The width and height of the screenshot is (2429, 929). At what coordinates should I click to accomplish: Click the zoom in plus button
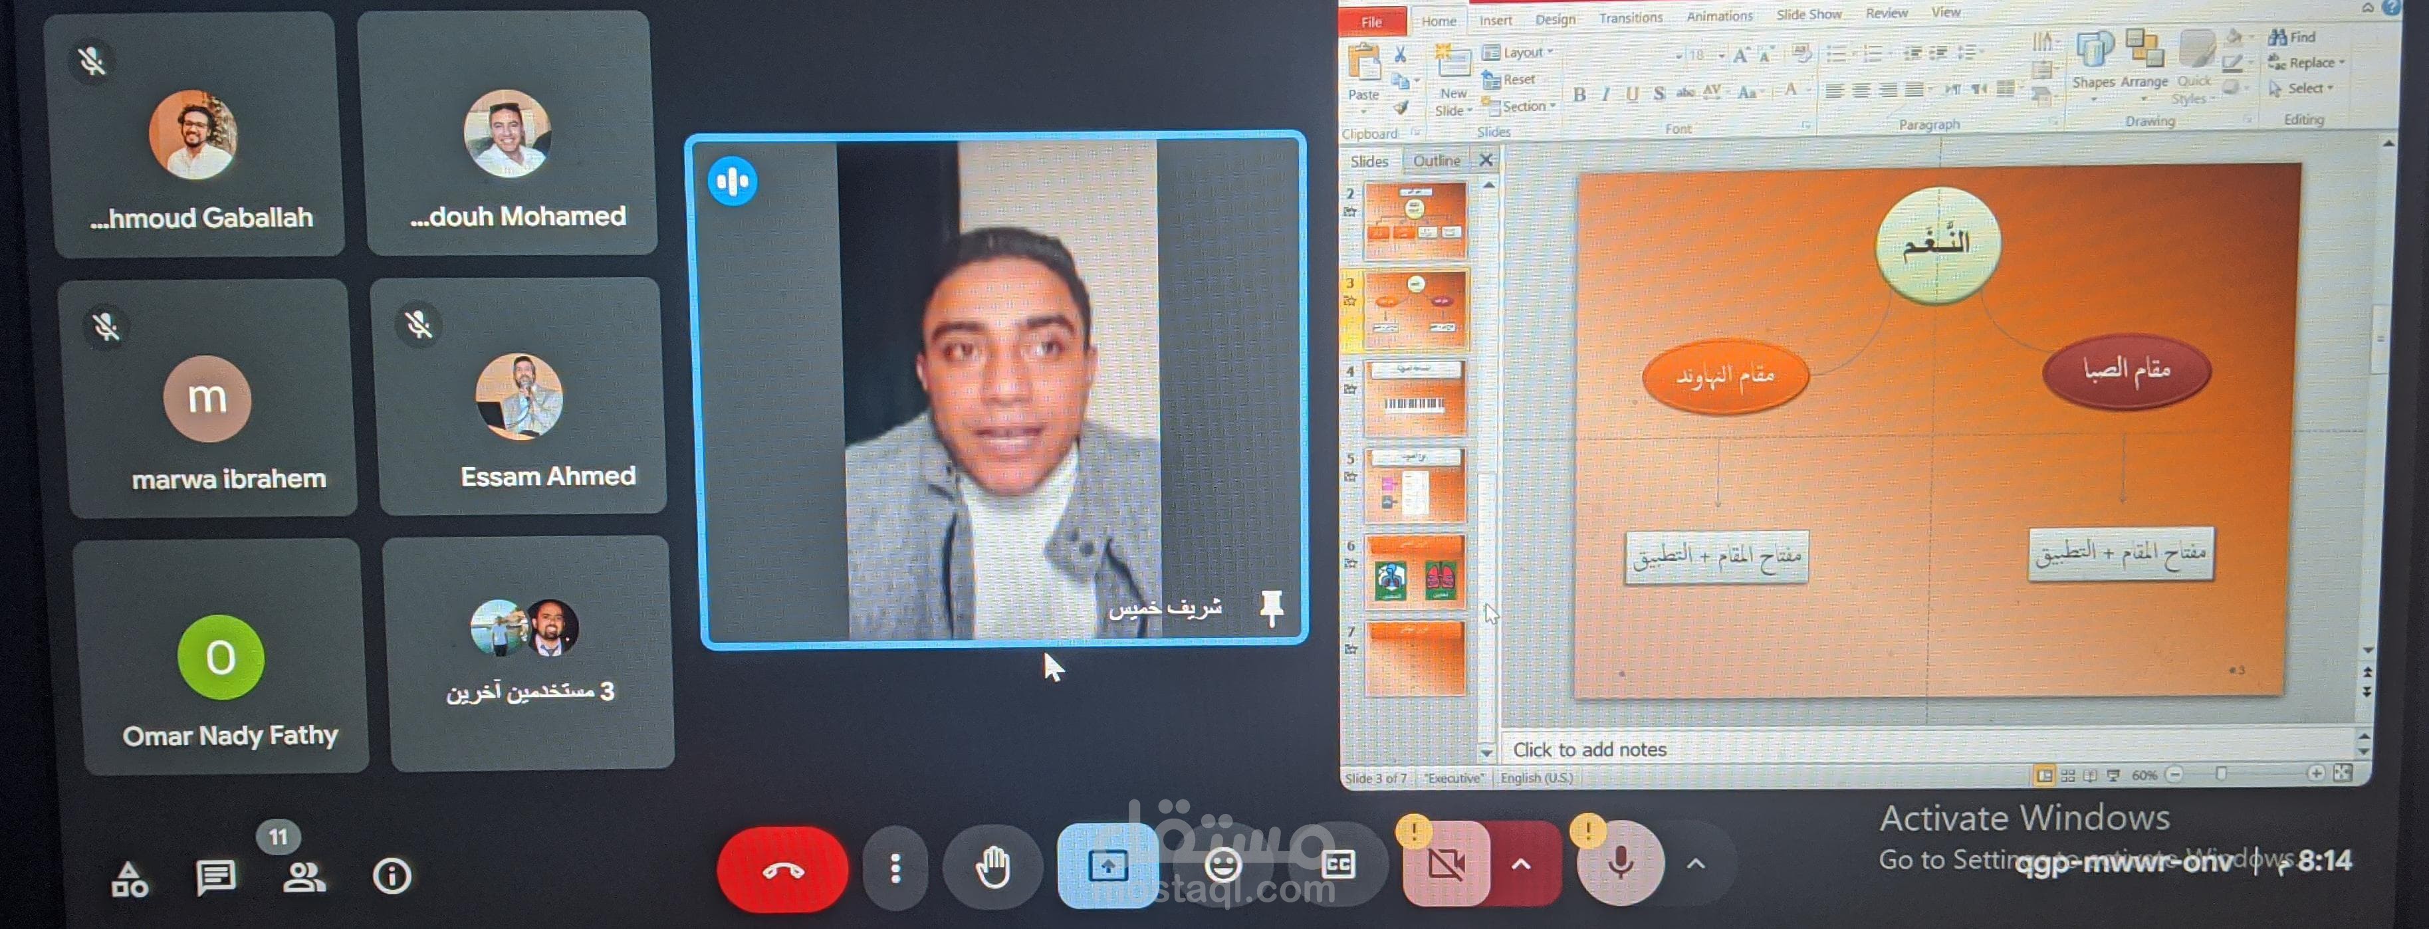coord(2316,773)
